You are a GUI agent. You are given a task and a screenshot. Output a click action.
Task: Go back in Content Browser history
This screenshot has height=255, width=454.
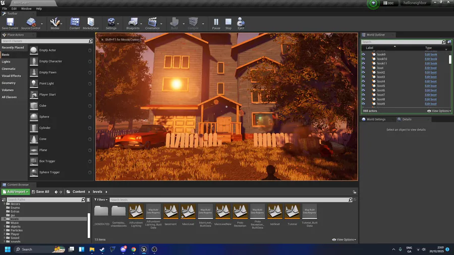(x=56, y=192)
